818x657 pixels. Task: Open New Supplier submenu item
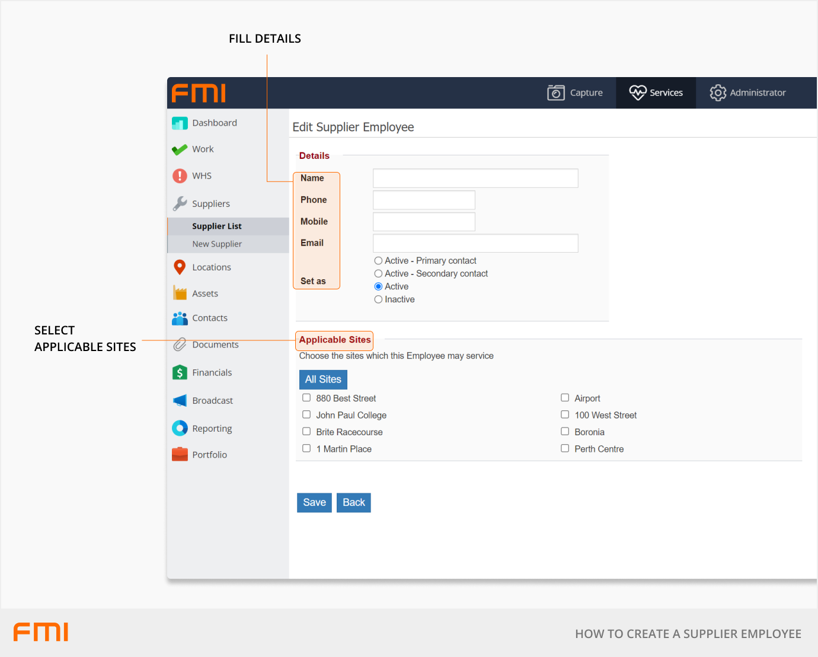217,244
